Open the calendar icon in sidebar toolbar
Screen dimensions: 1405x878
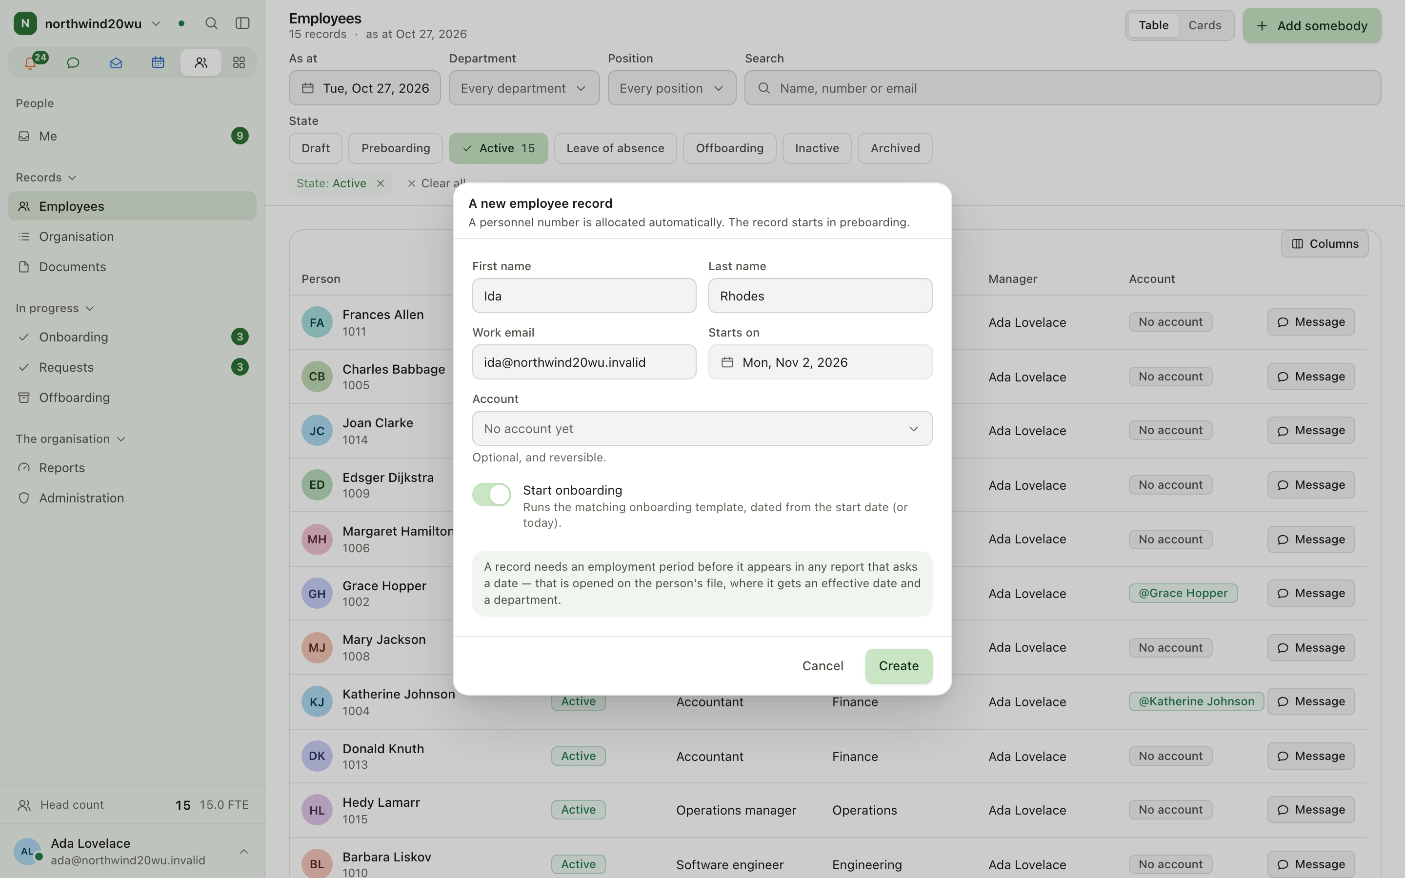point(158,63)
